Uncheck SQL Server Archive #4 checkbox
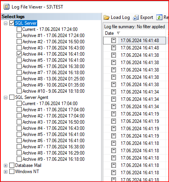This screenshot has width=169, height=182. tap(19, 54)
